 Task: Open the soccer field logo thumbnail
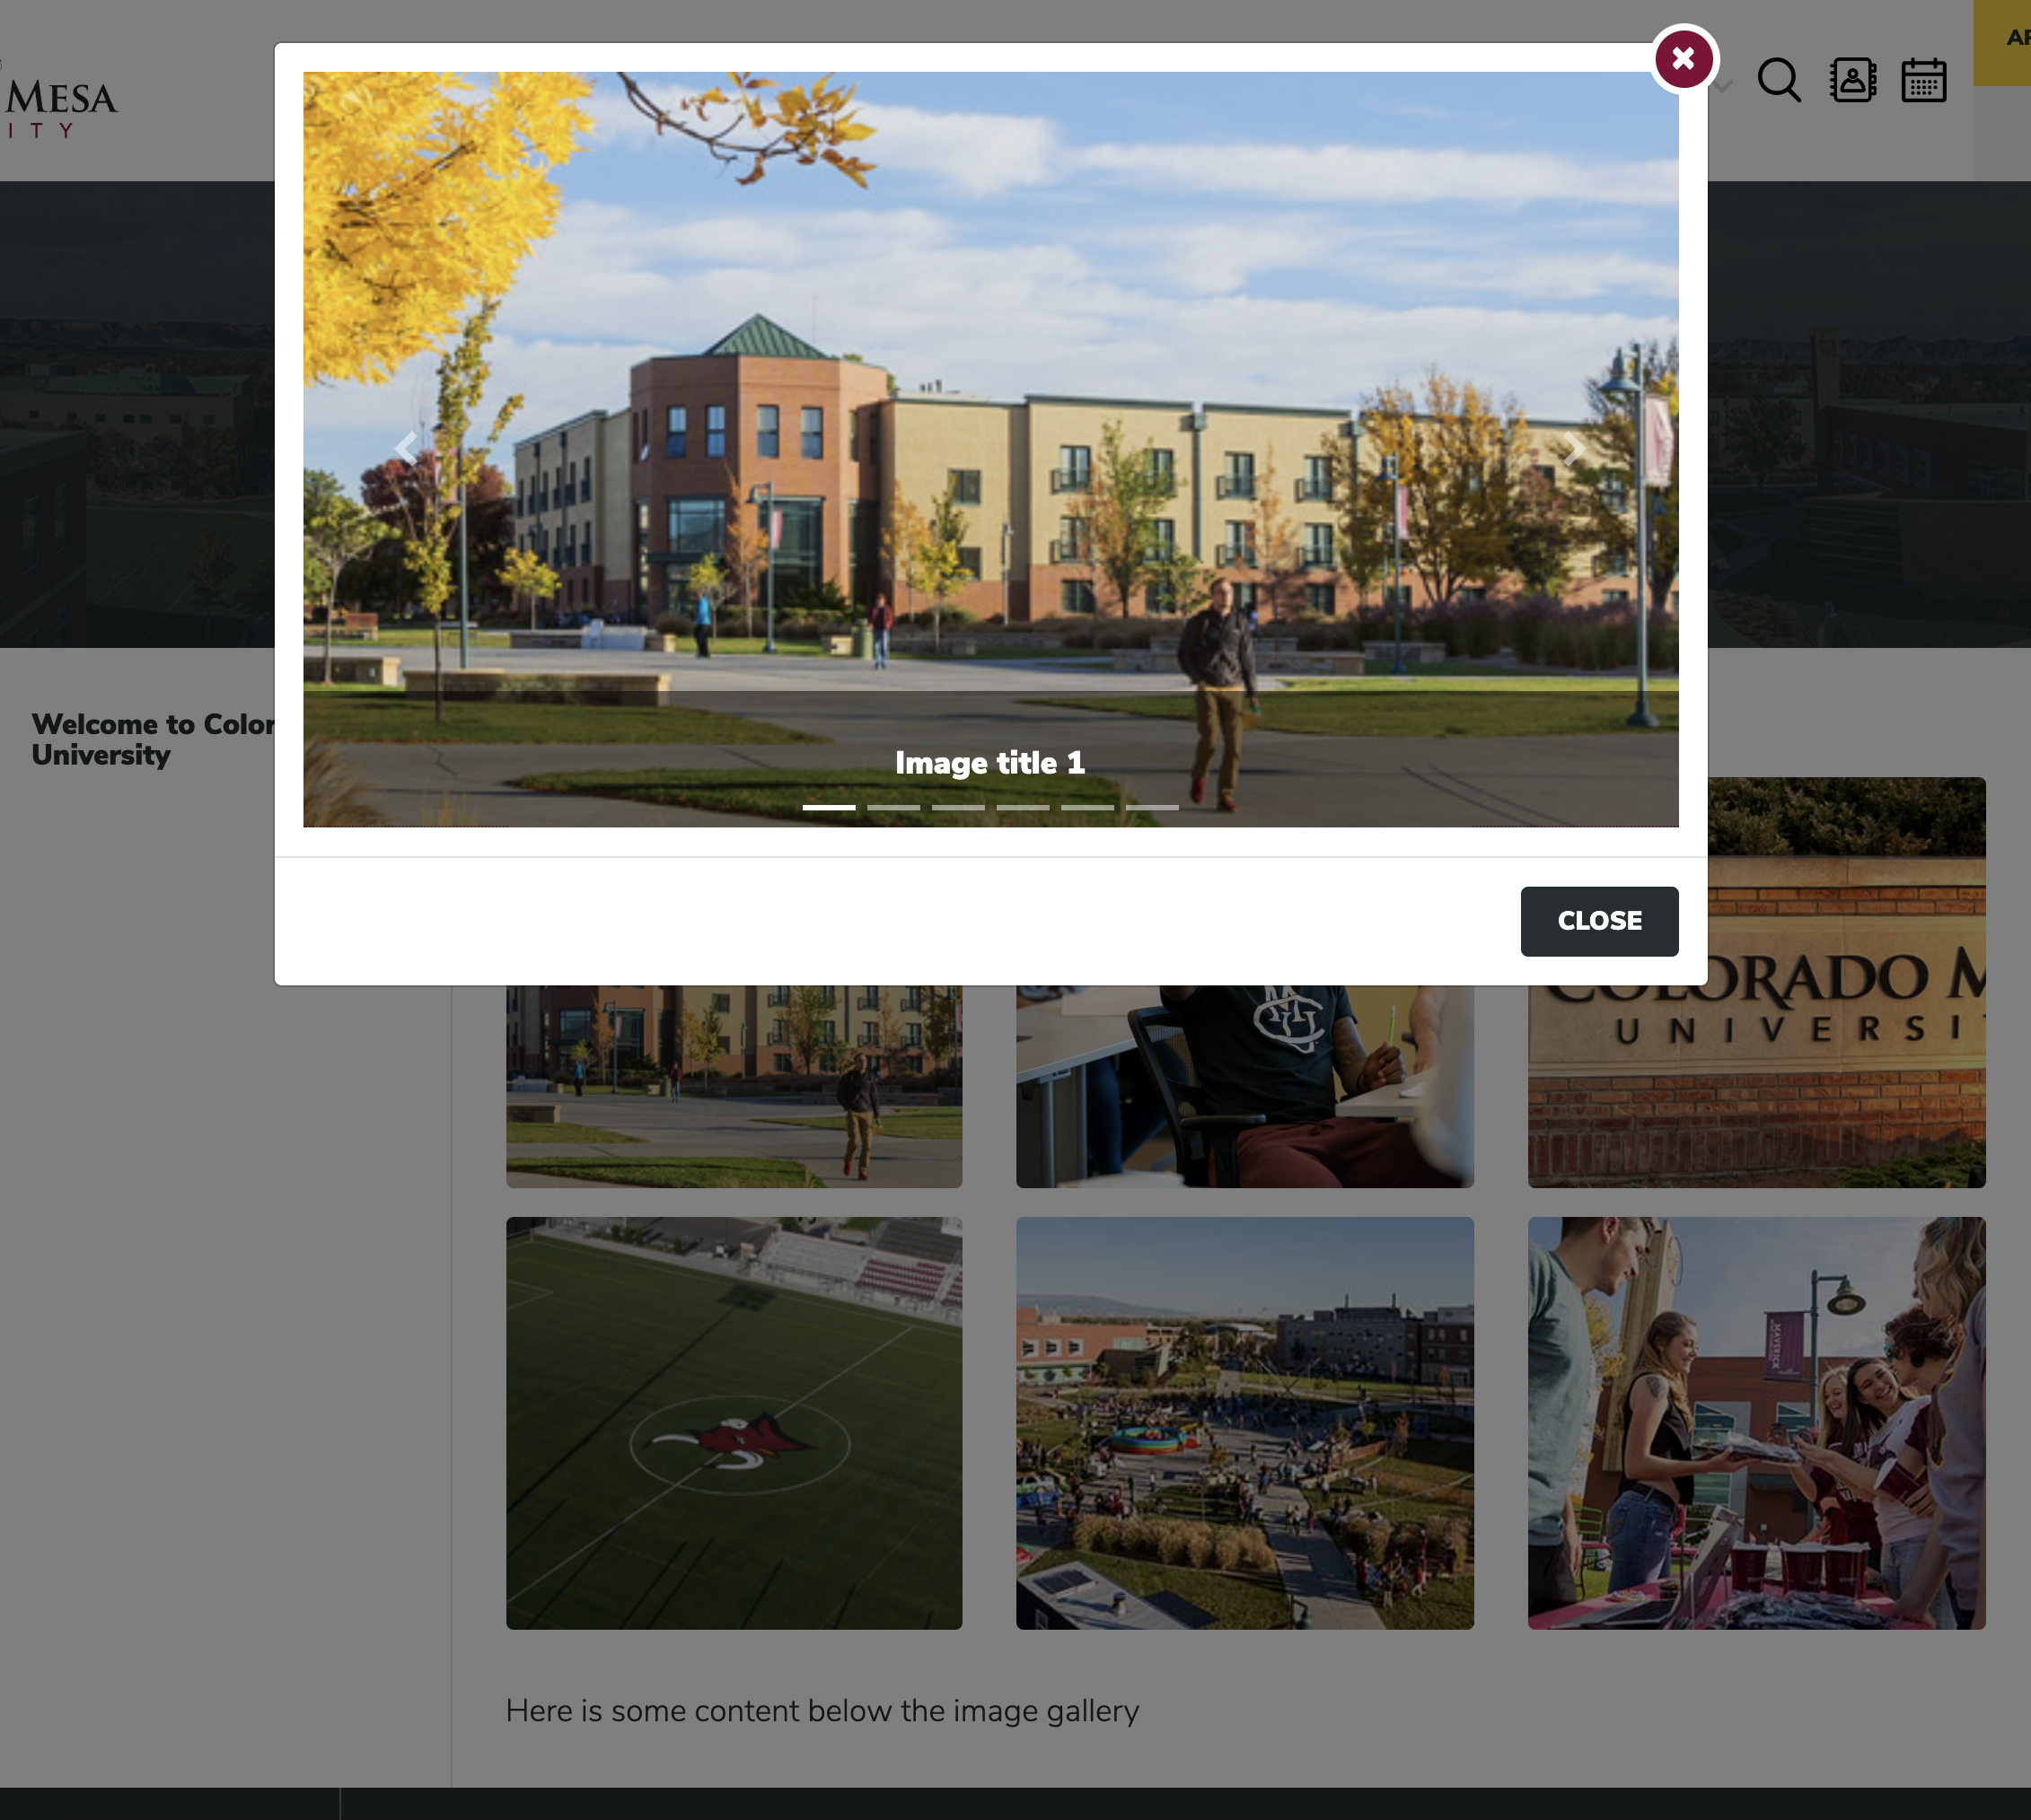pos(734,1422)
